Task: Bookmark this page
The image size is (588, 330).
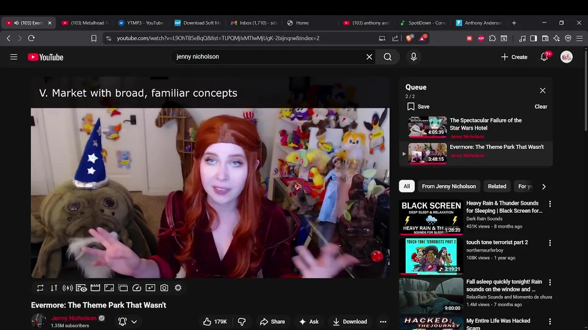Action: coord(94,38)
